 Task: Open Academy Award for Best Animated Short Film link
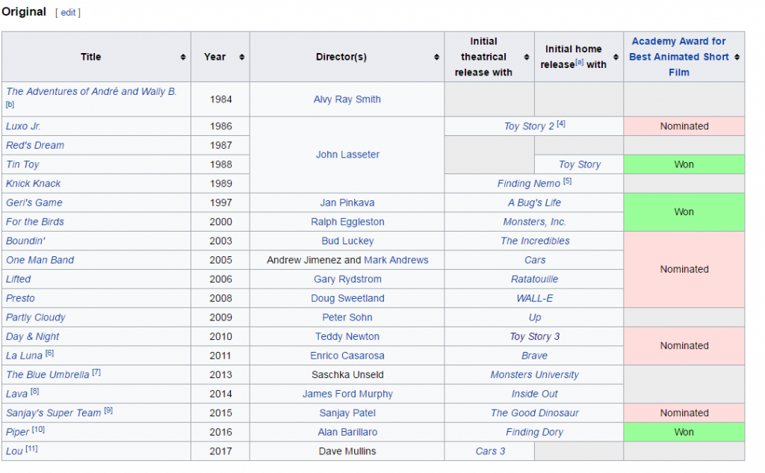[678, 57]
